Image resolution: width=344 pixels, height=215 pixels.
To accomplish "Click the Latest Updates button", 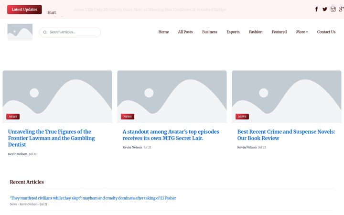I will click(24, 10).
